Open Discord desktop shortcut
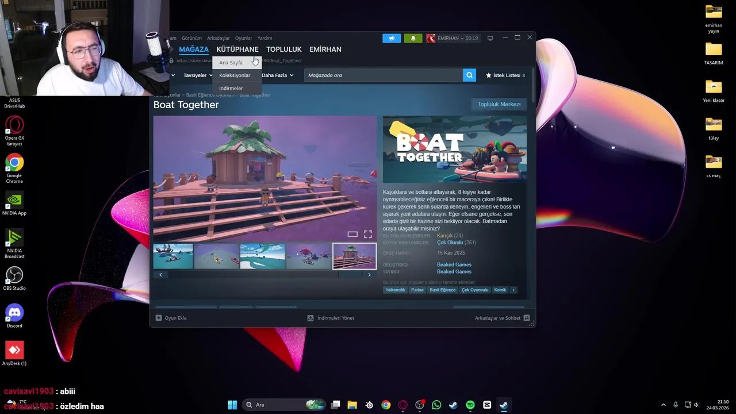736x414 pixels. pos(14,316)
